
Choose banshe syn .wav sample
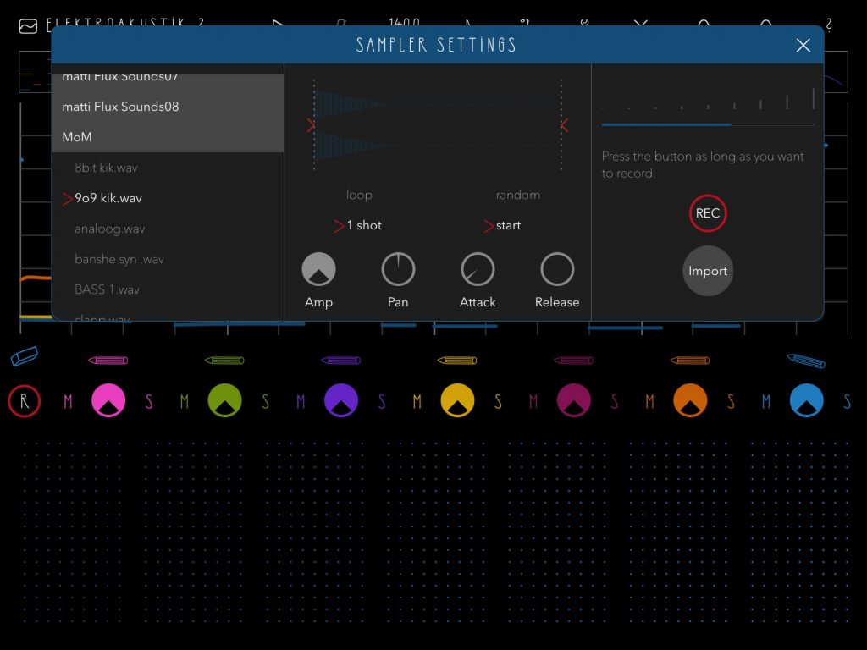(x=119, y=259)
